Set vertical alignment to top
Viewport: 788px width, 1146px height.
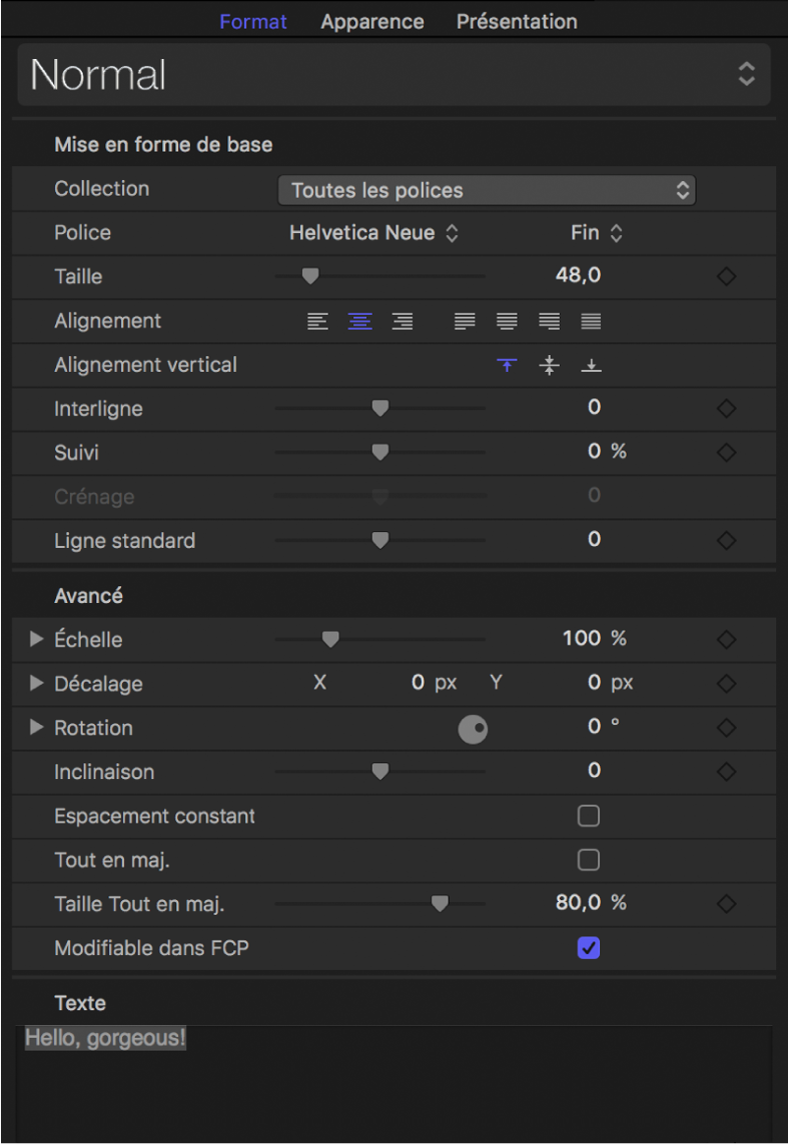(x=507, y=366)
